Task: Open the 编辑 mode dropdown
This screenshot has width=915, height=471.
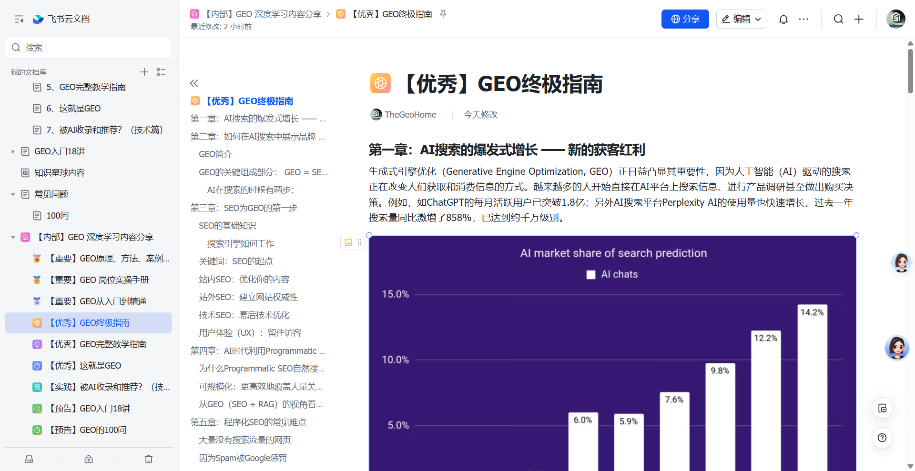Action: point(741,19)
